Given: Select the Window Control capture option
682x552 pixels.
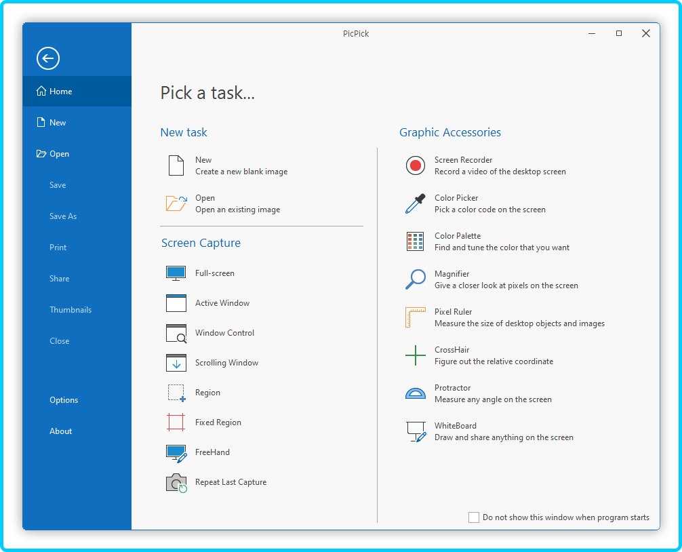Looking at the screenshot, I should click(224, 333).
